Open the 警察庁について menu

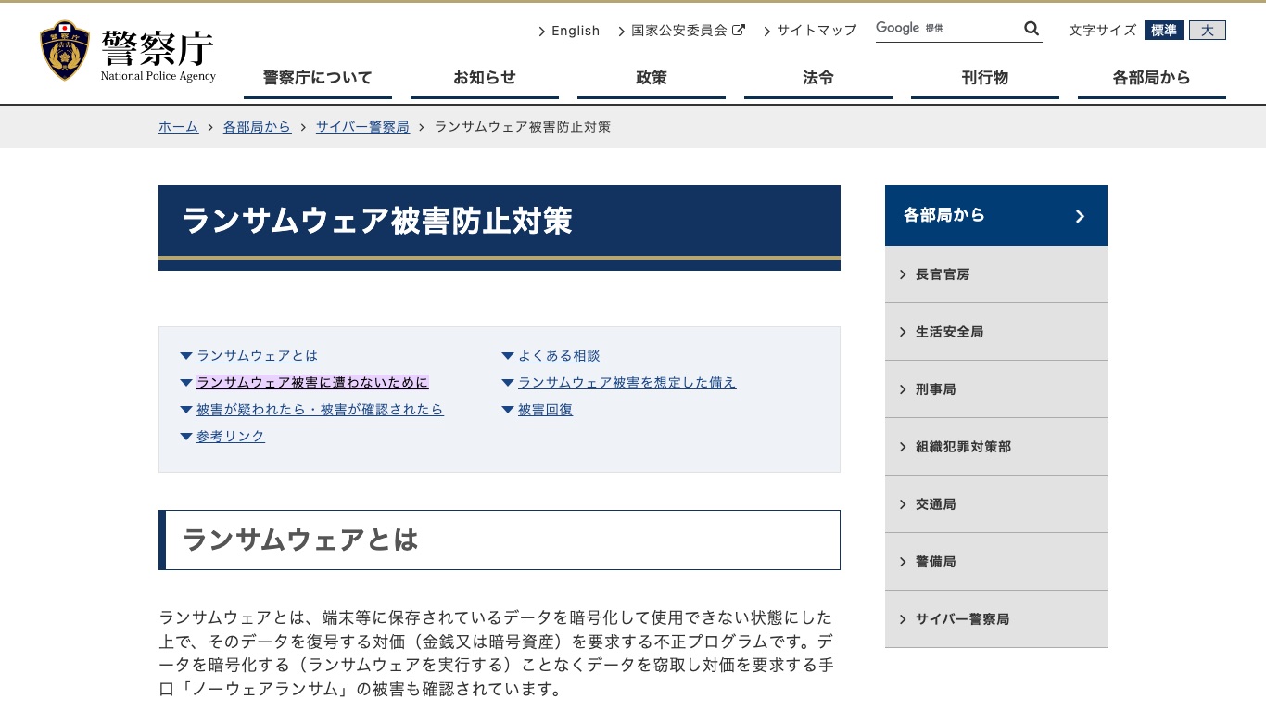click(318, 79)
